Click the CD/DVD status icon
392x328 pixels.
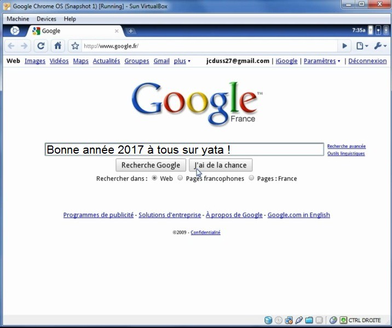tap(278, 320)
